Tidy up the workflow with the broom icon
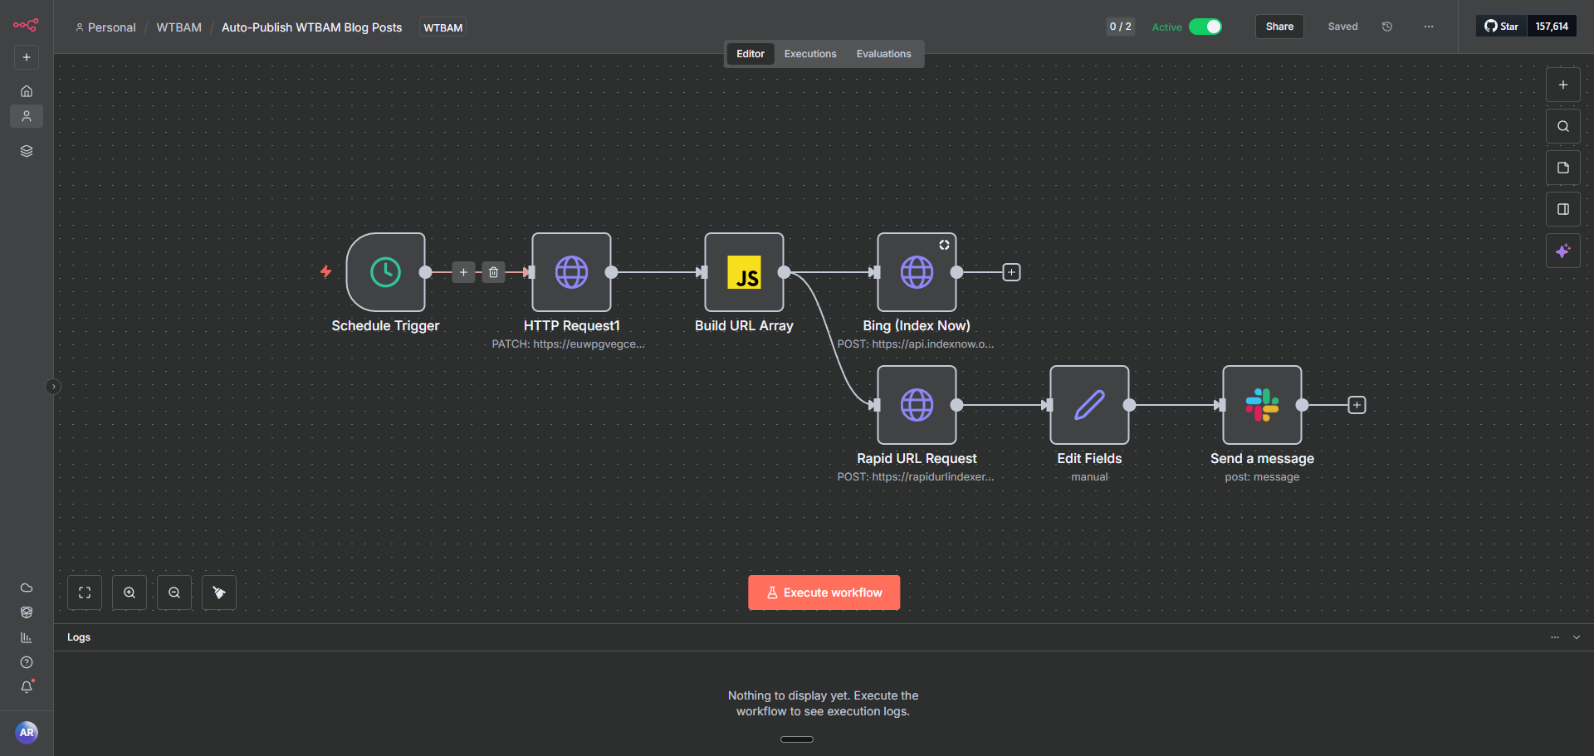This screenshot has height=756, width=1594. (x=218, y=592)
